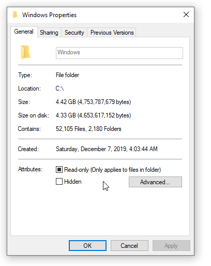211x266 pixels.
Task: Select the Previous Versions tab
Action: [112, 33]
